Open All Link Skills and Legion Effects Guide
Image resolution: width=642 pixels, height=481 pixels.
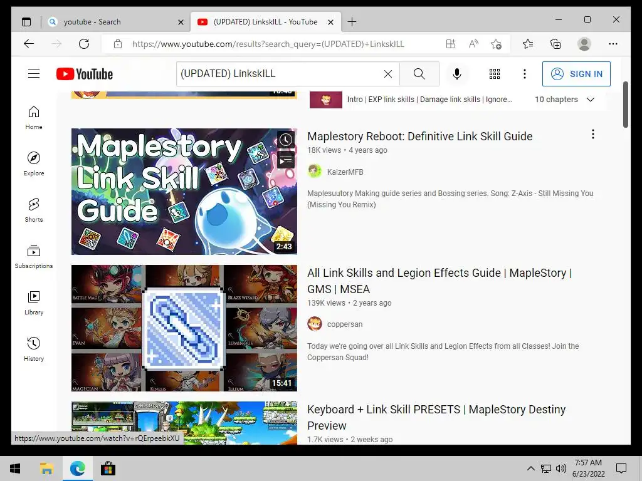point(439,281)
